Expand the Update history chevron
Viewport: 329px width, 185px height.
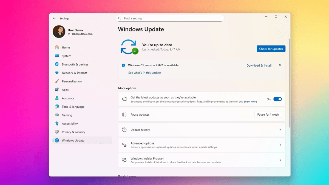tap(280, 130)
